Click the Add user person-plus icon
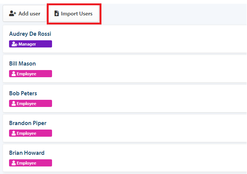247x174 pixels. [12, 14]
